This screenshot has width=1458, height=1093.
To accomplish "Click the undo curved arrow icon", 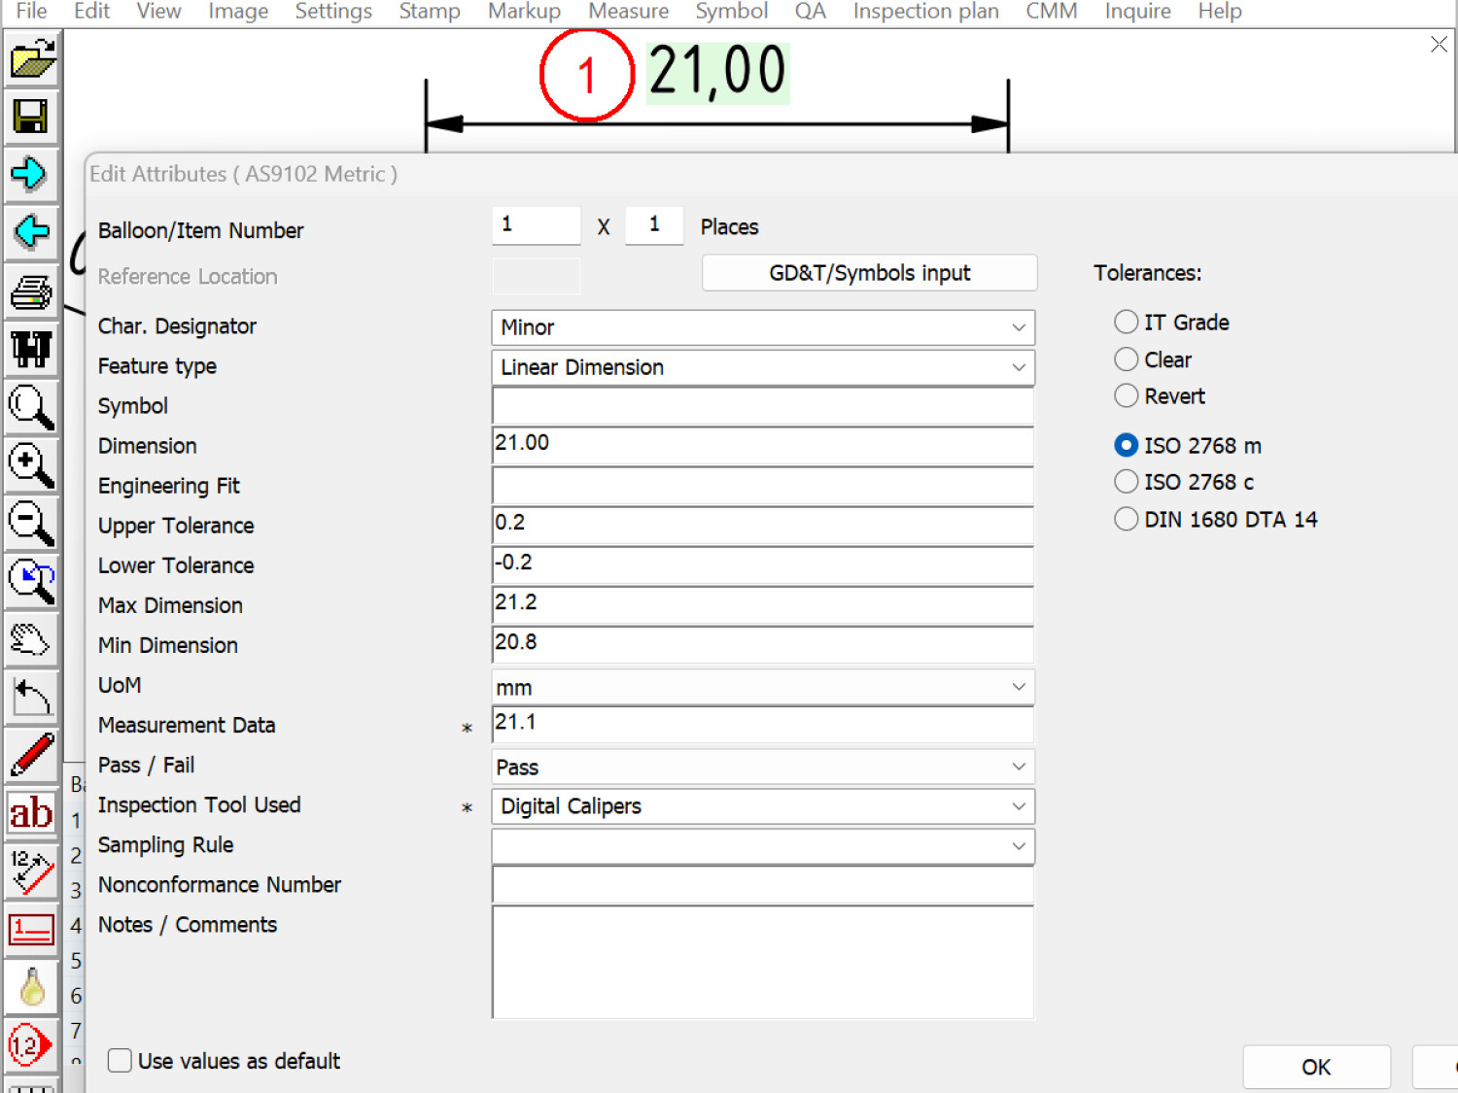I will coord(31,698).
